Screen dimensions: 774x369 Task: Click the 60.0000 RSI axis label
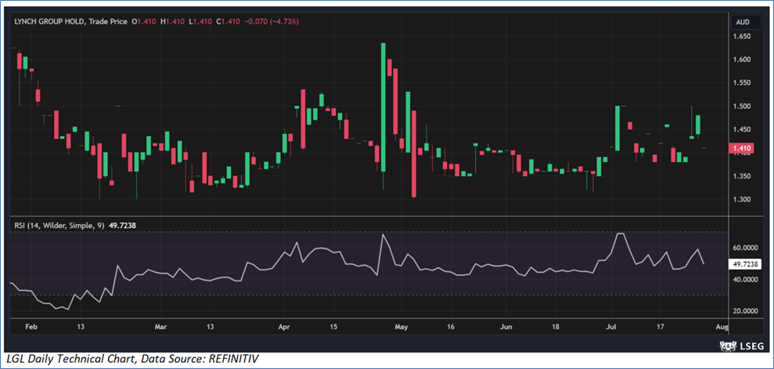point(744,248)
